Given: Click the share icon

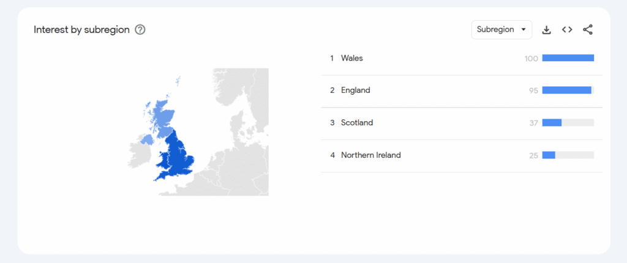Looking at the screenshot, I should point(588,29).
